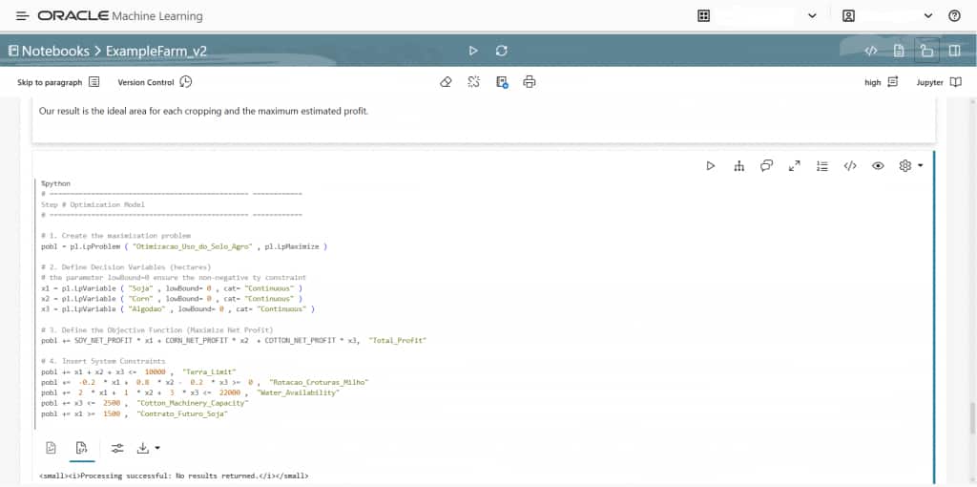Viewport: 977px width, 487px height.
Task: Change the 'high' resource level
Action: 881,82
